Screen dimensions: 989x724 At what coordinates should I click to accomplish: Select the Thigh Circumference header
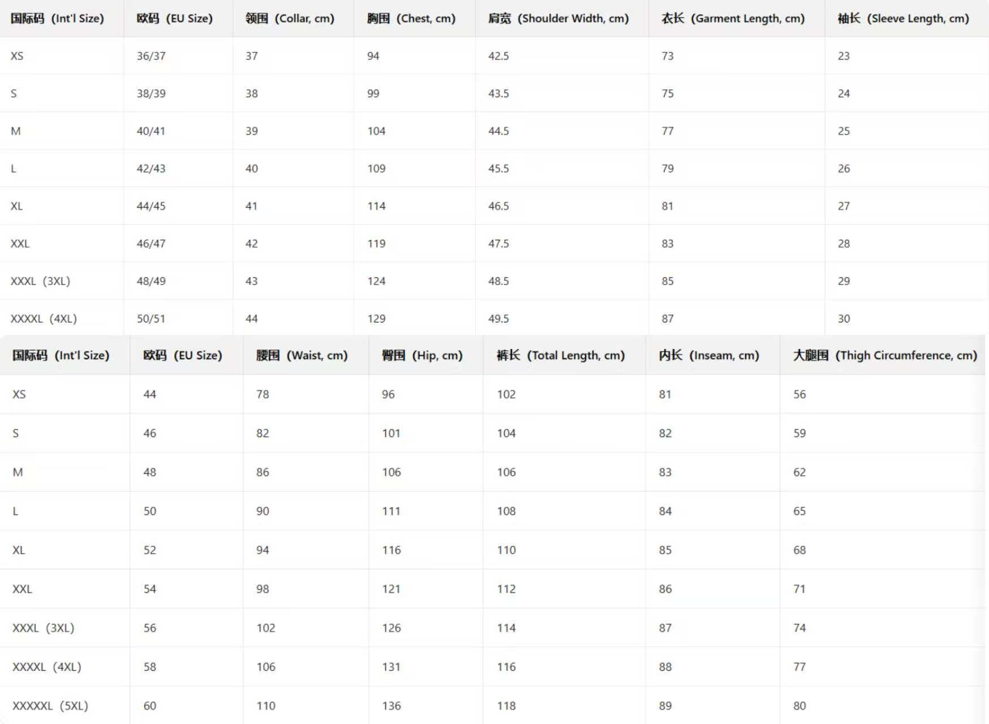[x=885, y=355]
